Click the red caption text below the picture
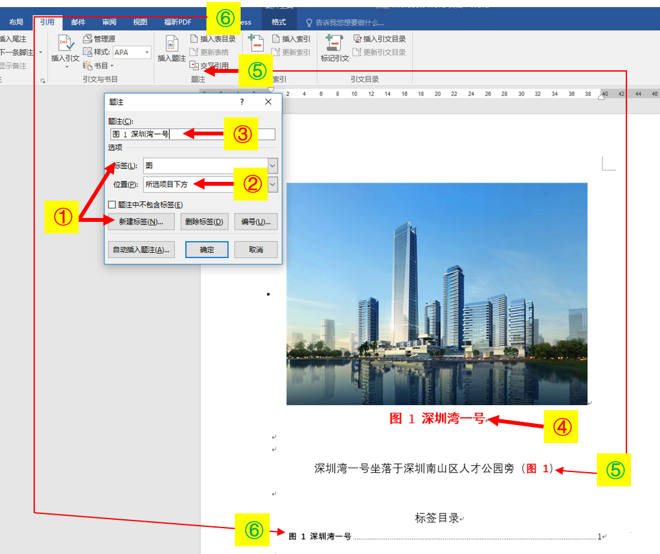660x554 pixels. (437, 418)
